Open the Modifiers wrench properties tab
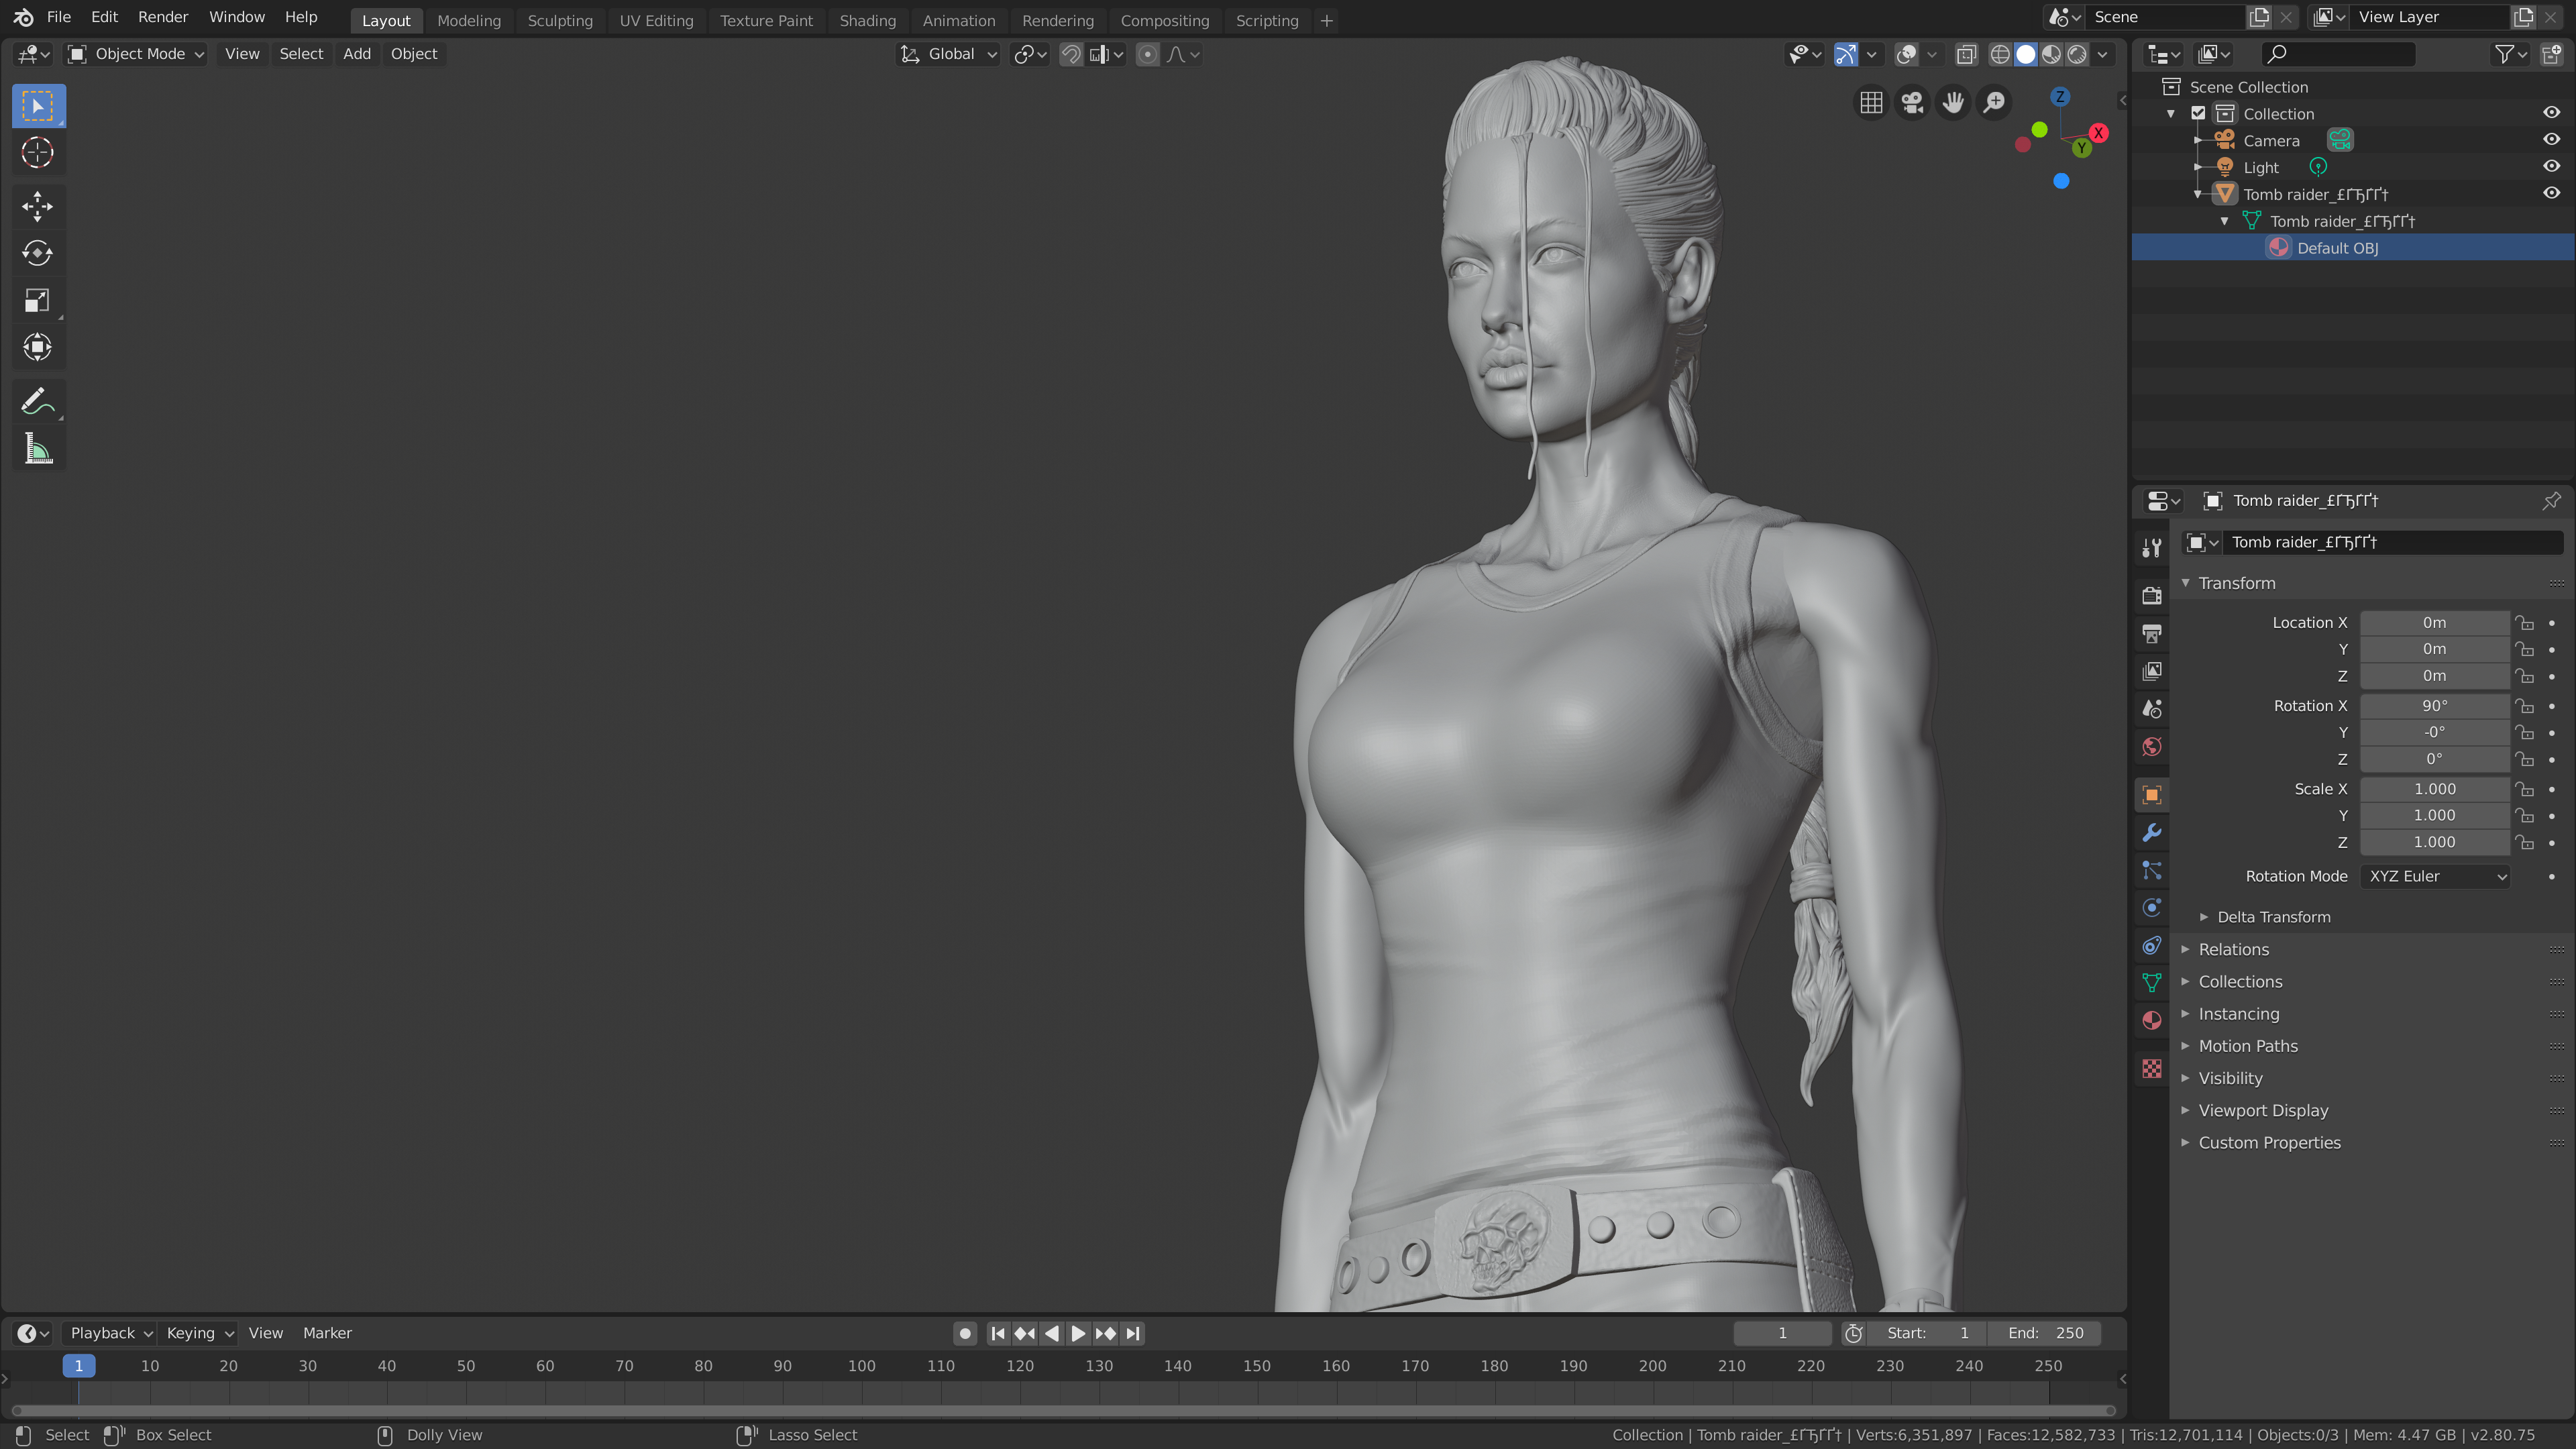 click(2152, 832)
